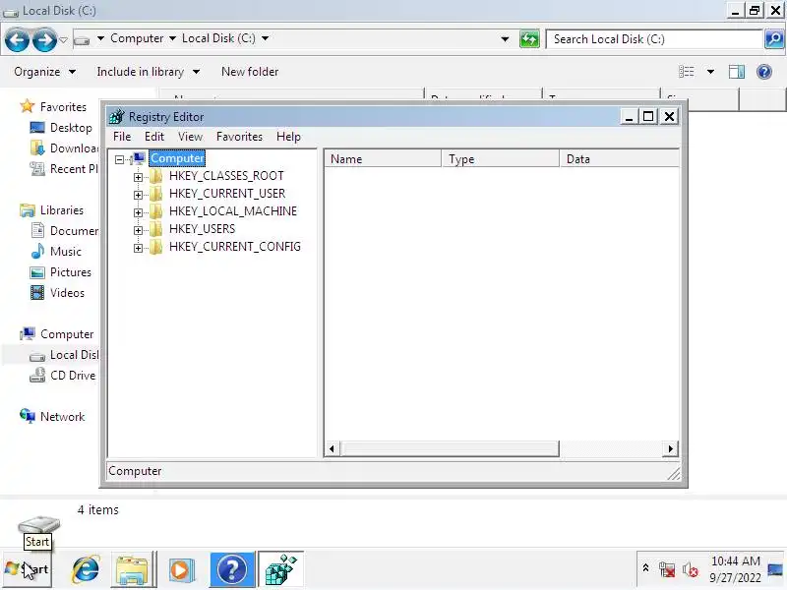Screen dimensions: 787x590
Task: Select the HKEY_USERS key
Action: click(x=202, y=229)
